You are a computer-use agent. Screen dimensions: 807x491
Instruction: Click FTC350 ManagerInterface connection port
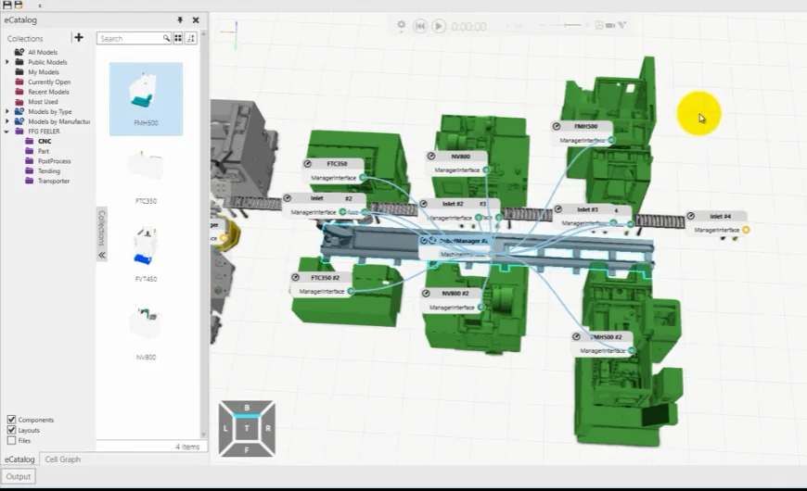[x=363, y=177]
